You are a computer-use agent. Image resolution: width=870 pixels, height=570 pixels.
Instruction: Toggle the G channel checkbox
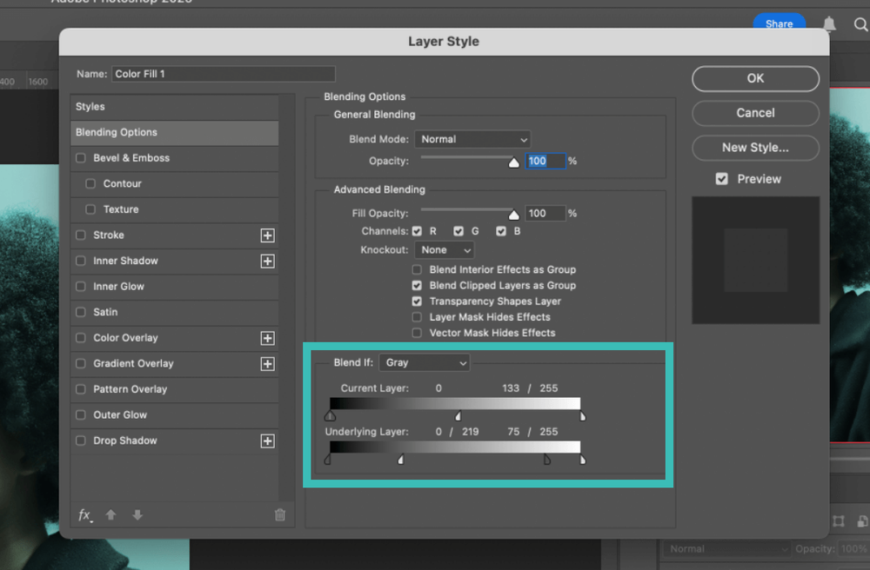pos(458,231)
